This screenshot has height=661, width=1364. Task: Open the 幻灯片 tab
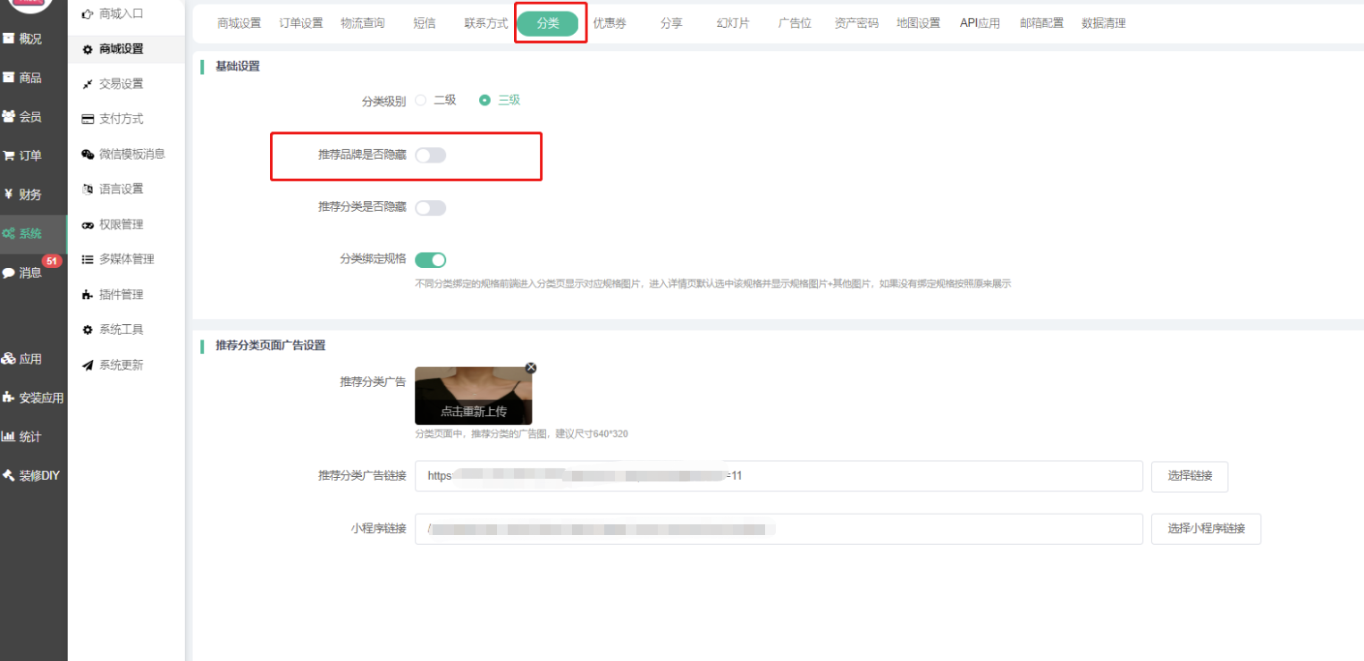pos(733,23)
